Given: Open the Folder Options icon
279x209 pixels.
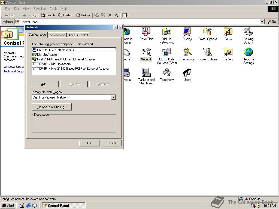Looking at the screenshot, I should pos(208,34).
